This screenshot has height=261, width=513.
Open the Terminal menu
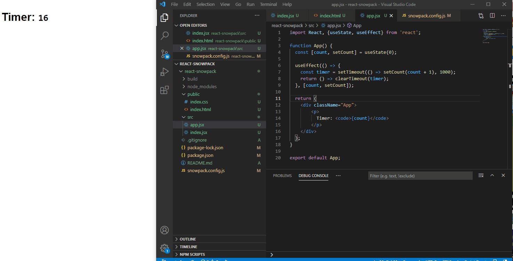pos(268,5)
